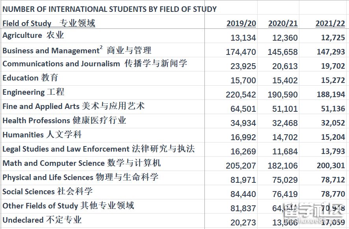Viewport: 349px width, 229px height.
Task: Click the 2019/20 column header
Action: pos(241,24)
